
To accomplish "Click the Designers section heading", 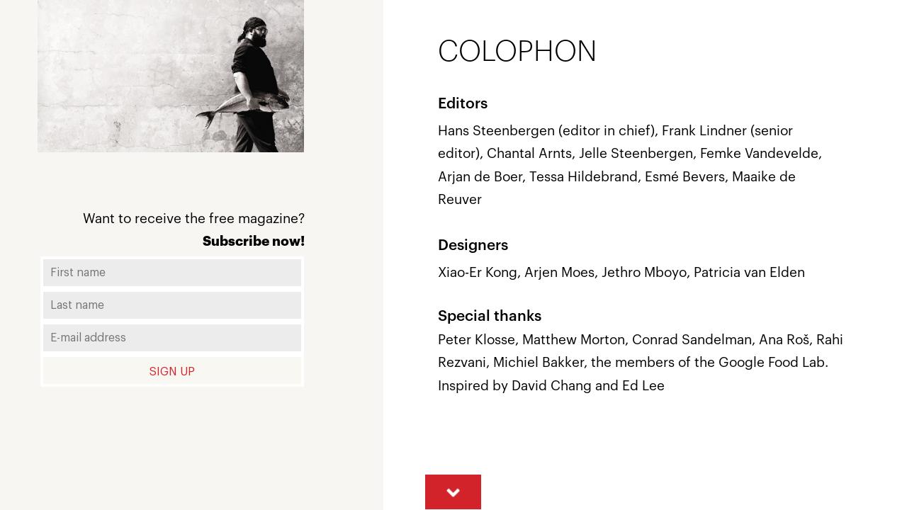I will tap(473, 245).
